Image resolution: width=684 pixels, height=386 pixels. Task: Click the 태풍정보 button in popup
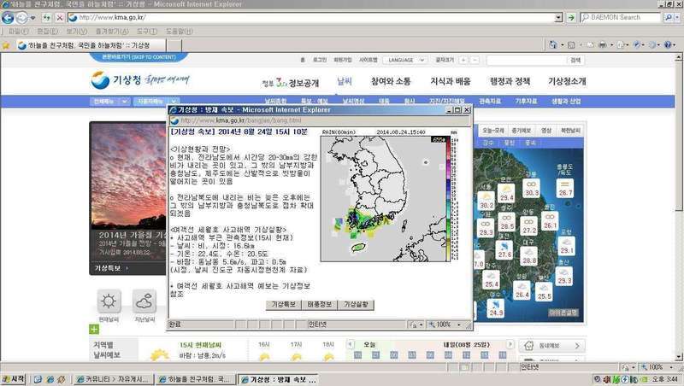[319, 305]
